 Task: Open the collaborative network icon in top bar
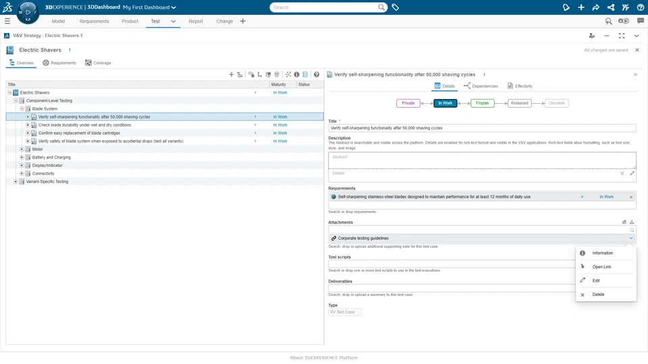[x=611, y=7]
